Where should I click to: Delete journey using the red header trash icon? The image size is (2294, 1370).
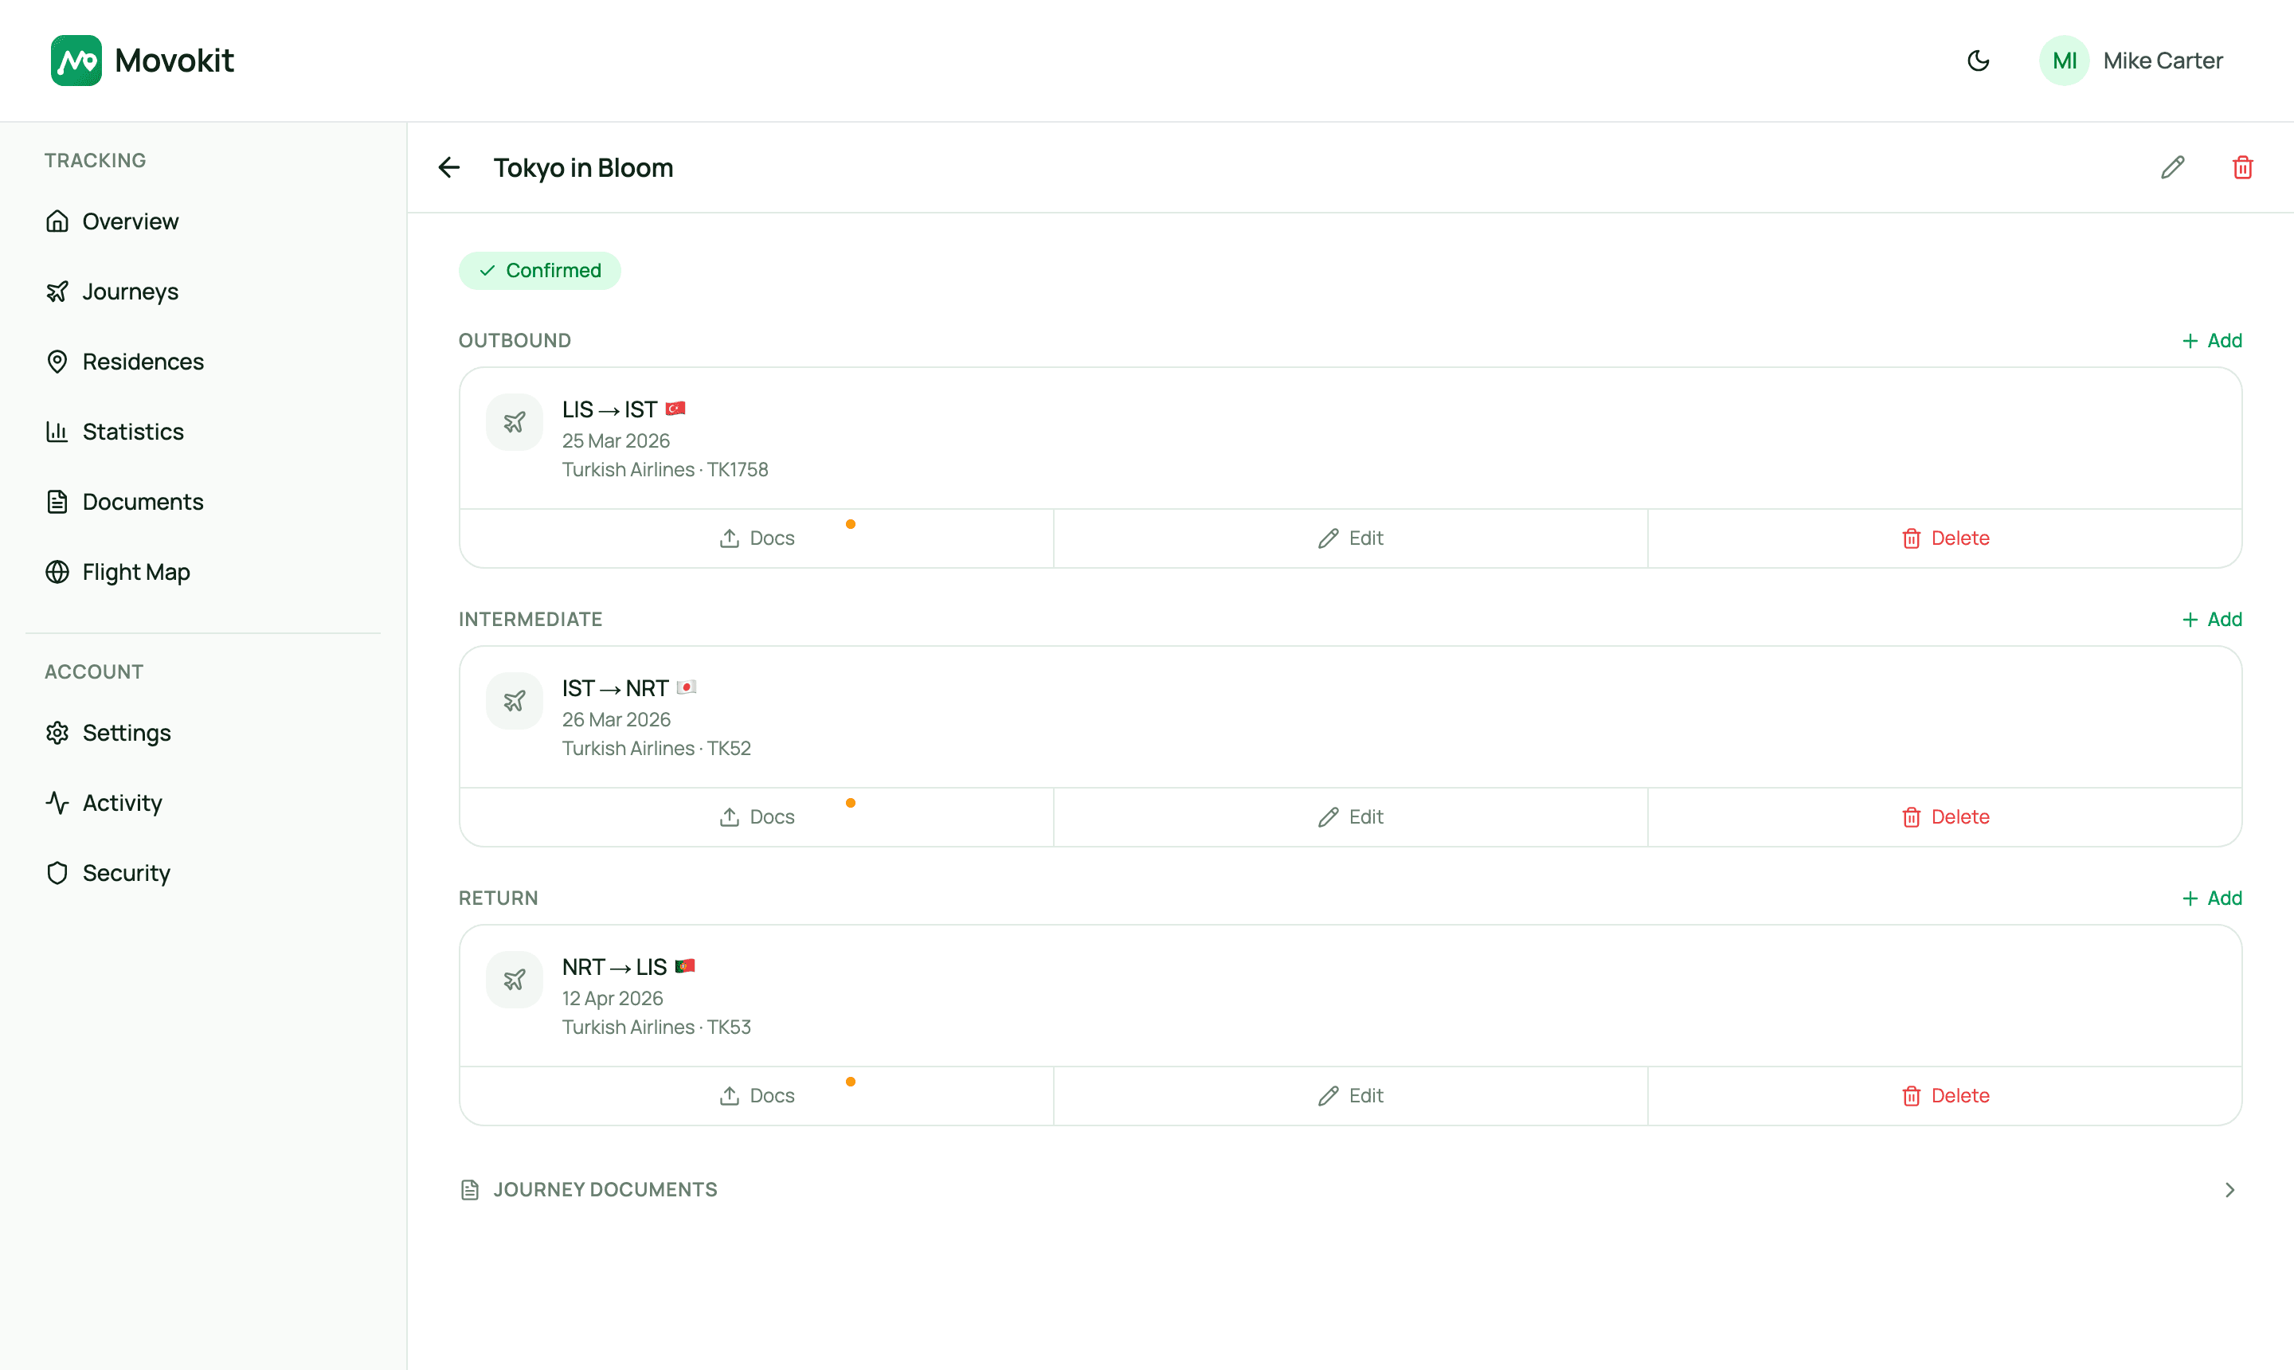(x=2242, y=167)
